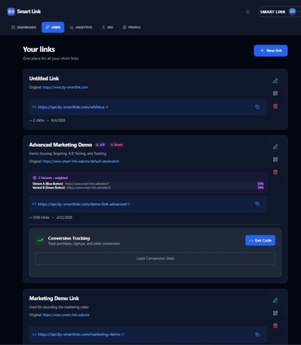Viewport: 301px width, 345px height.
Task: Click the Untitled Link title
Action: coord(44,78)
